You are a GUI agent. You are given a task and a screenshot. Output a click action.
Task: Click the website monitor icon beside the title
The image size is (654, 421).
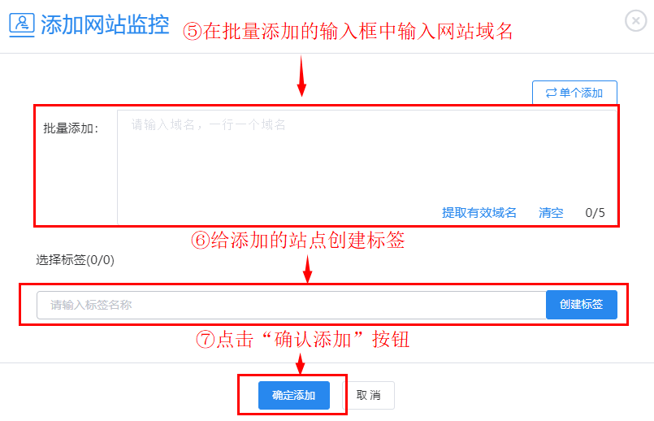pyautogui.click(x=22, y=24)
